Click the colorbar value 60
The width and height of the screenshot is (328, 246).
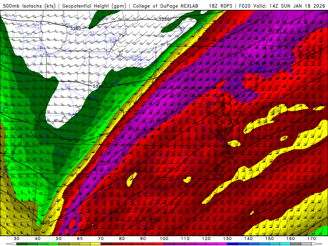[80, 239]
